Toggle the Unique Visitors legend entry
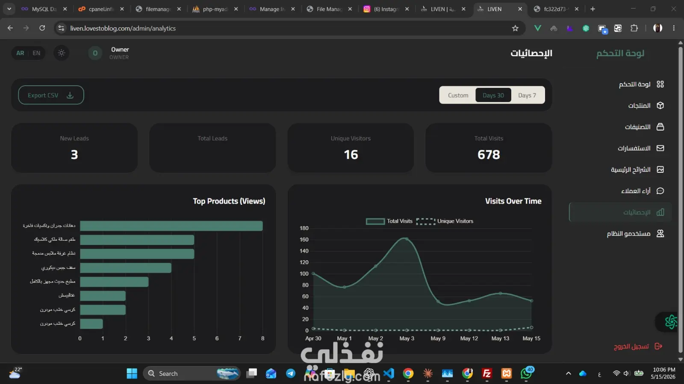The height and width of the screenshot is (384, 684). 445,221
